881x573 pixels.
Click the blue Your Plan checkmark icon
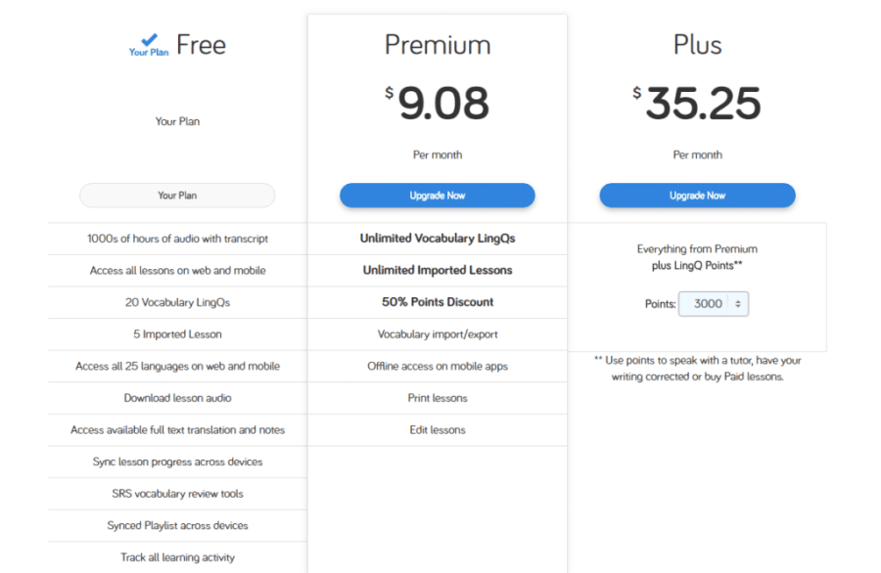coord(149,43)
